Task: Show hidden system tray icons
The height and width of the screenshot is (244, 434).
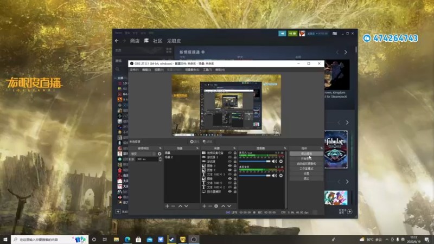Action: click(387, 239)
